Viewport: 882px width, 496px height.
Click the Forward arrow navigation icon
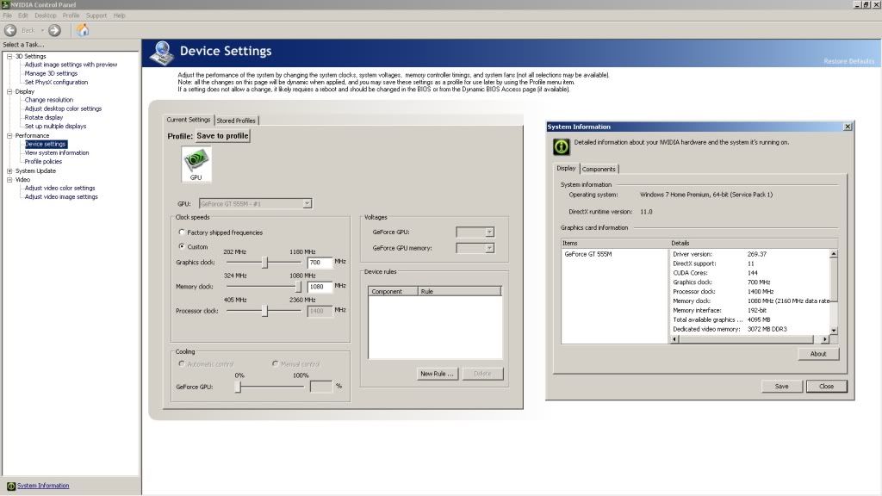[54, 30]
